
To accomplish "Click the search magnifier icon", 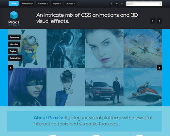I will pyautogui.click(x=160, y=4).
